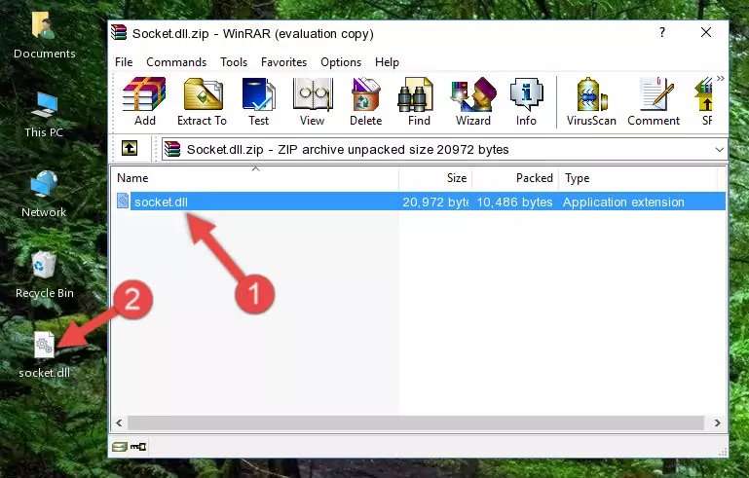Expand hidden toolbar items chevron
This screenshot has height=478, width=749.
point(721,78)
